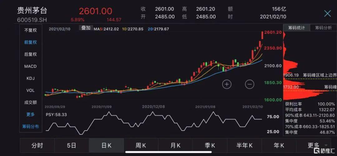Screen dimensions: 337x156
Task: Click the 70%成本 660.33-1825.51 row
Action: click(x=310, y=127)
